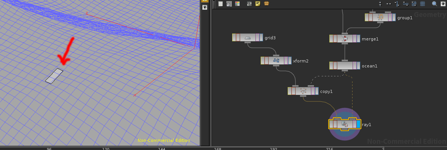Toggle the blue display flag on ray1
The height and width of the screenshot is (150, 447).
358,124
